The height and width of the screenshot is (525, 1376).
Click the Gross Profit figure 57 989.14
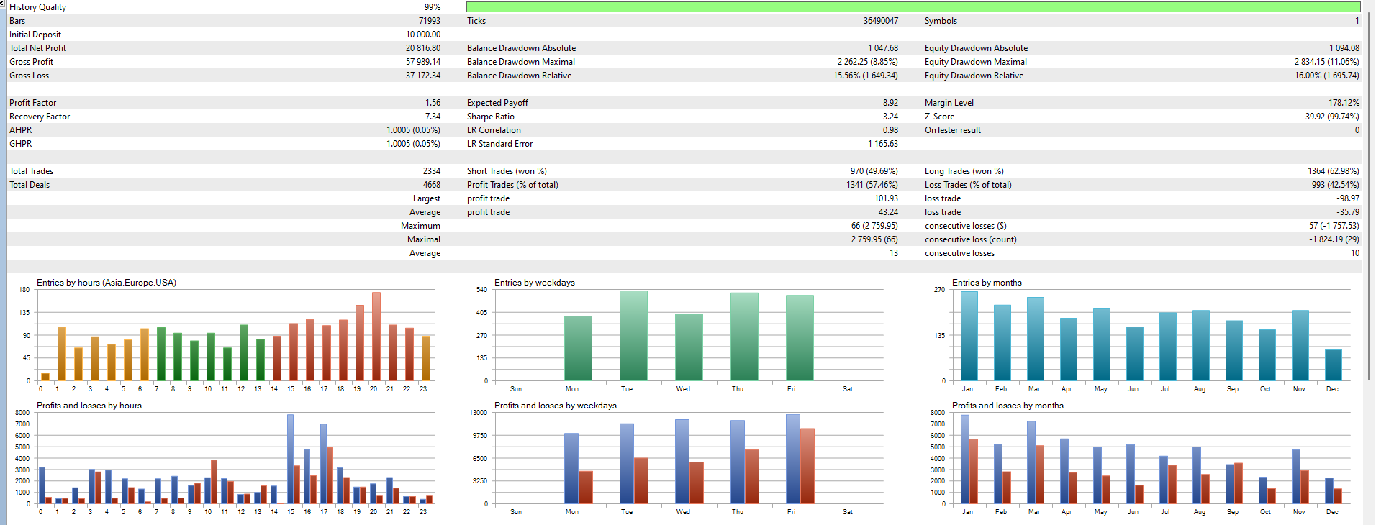pos(422,62)
